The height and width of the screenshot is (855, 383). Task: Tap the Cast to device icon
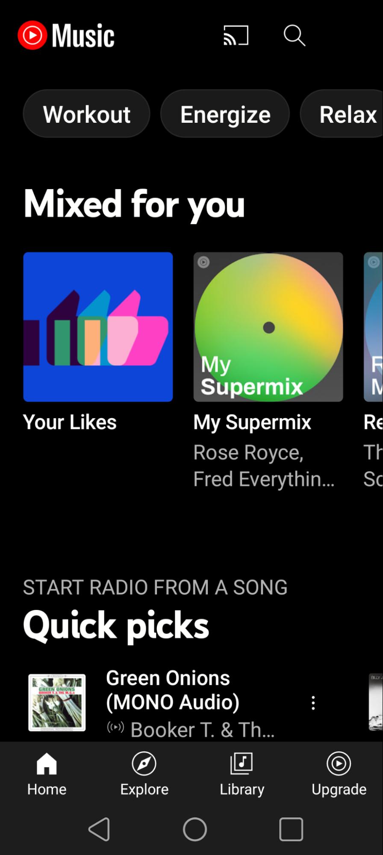click(x=236, y=36)
